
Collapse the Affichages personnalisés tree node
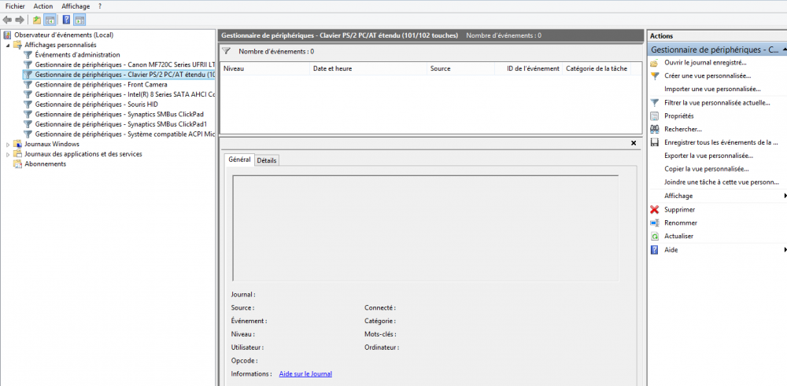pyautogui.click(x=9, y=45)
